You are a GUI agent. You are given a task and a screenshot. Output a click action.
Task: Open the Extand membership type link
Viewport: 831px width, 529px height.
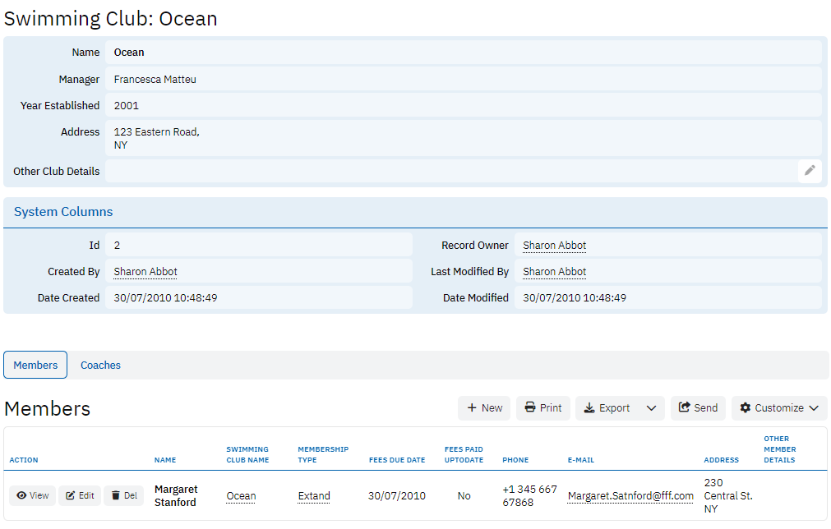(x=314, y=496)
